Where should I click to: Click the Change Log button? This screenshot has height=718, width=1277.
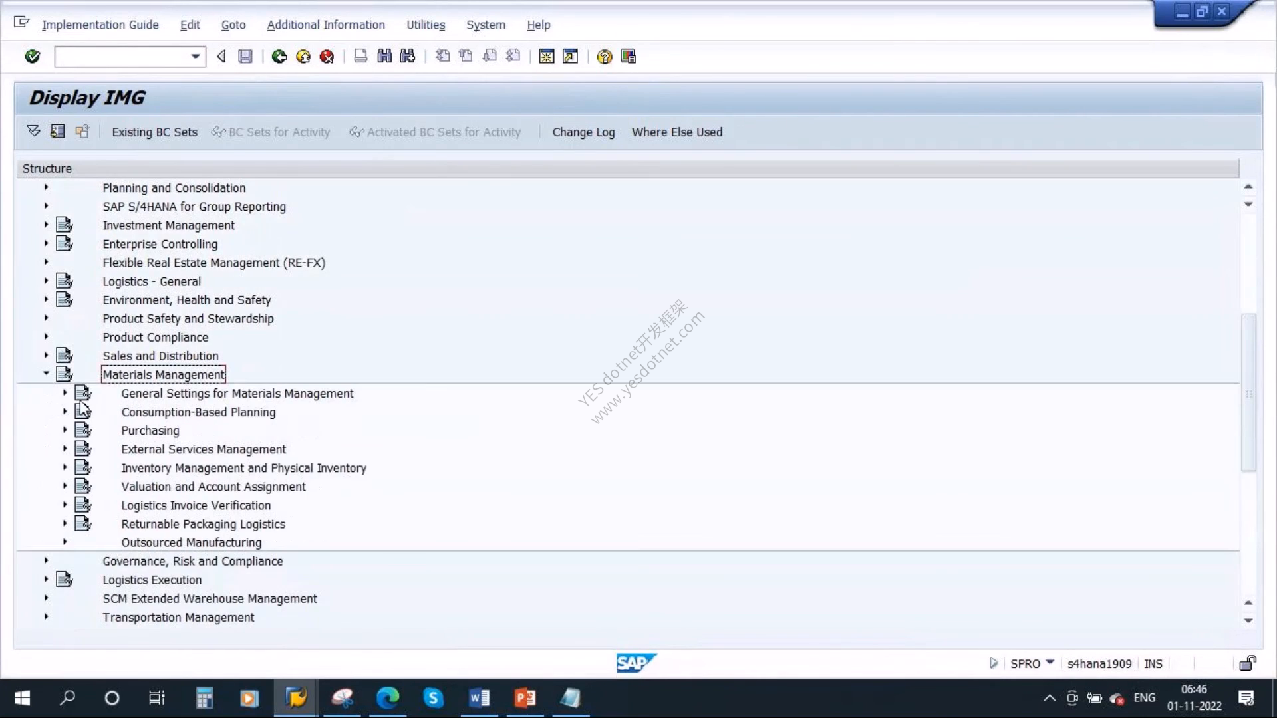point(583,132)
